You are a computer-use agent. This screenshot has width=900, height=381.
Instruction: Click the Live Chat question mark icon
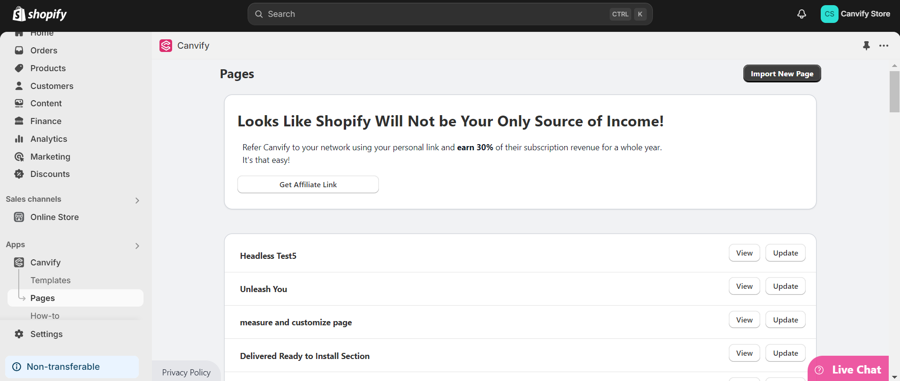819,370
